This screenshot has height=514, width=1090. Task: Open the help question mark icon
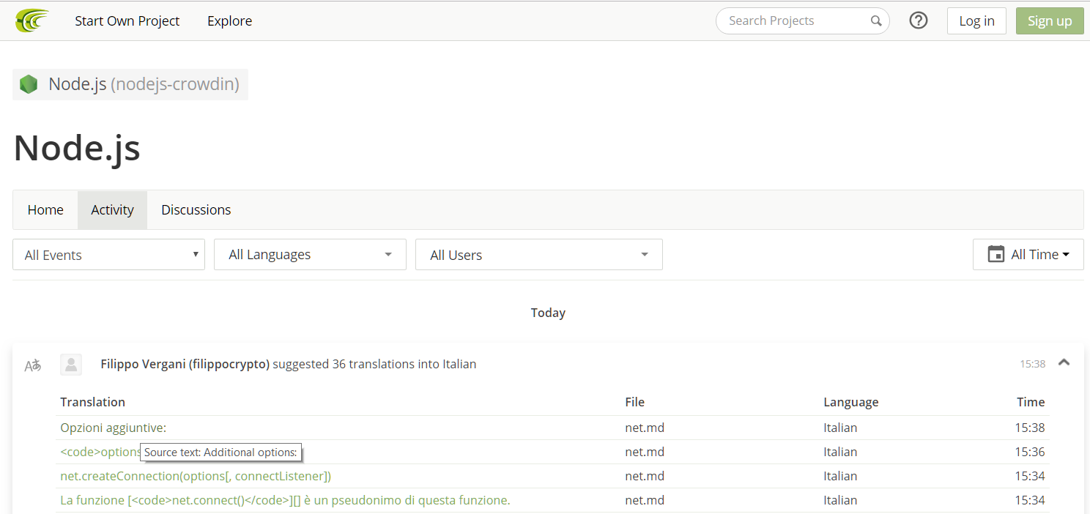(918, 21)
